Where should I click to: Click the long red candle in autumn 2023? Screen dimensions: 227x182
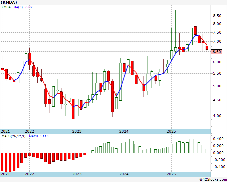pyautogui.click(x=112, y=97)
